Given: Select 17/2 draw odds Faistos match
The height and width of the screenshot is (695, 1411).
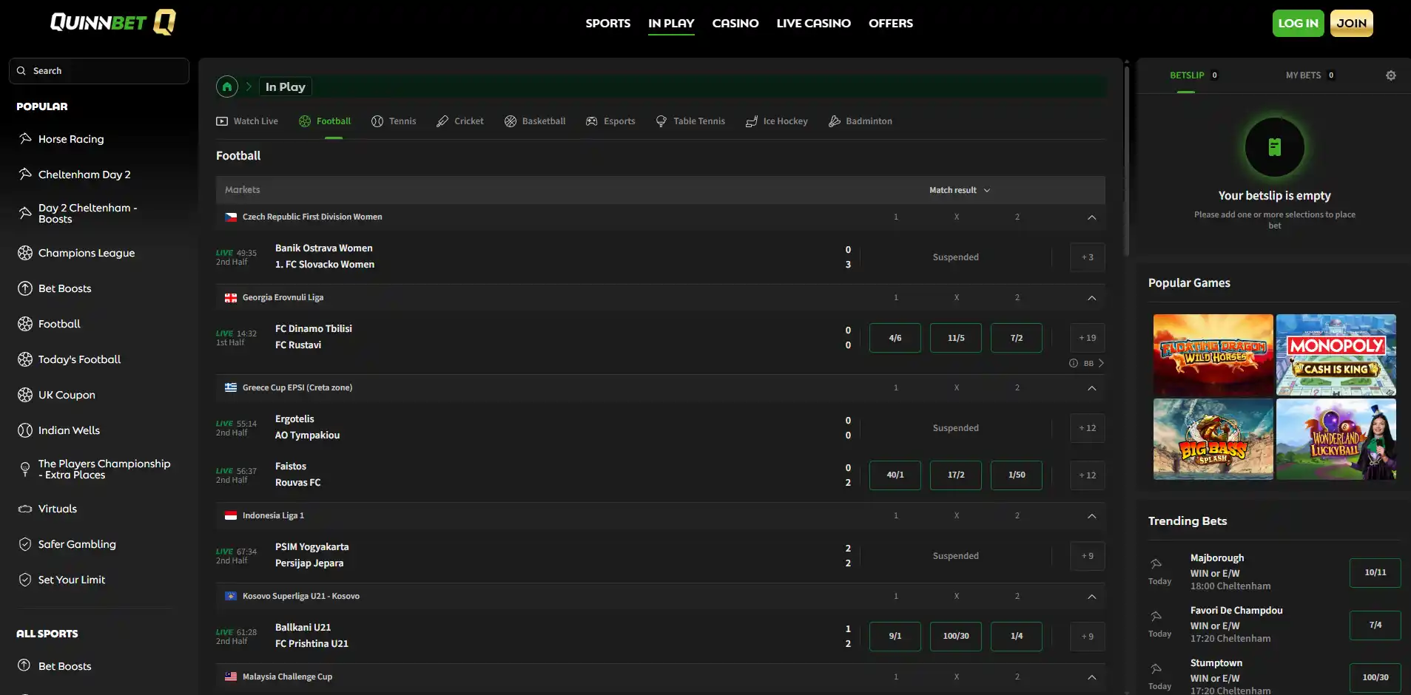Looking at the screenshot, I should pyautogui.click(x=956, y=475).
